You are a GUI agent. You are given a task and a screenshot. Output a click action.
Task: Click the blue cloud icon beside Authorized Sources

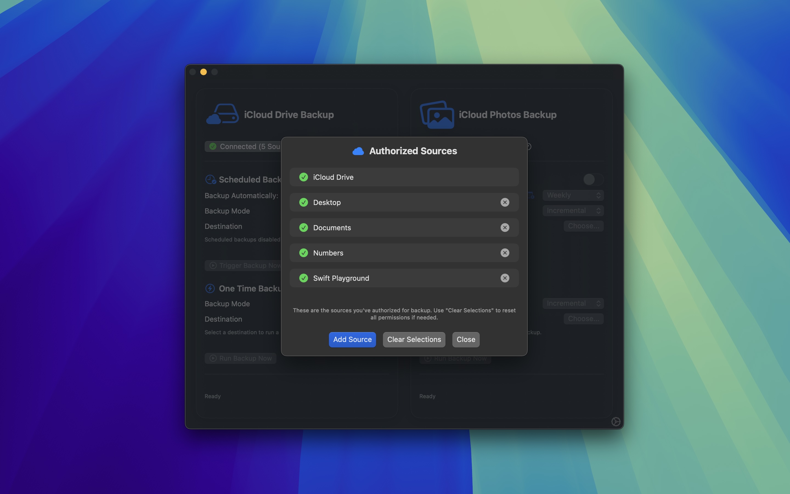point(358,151)
